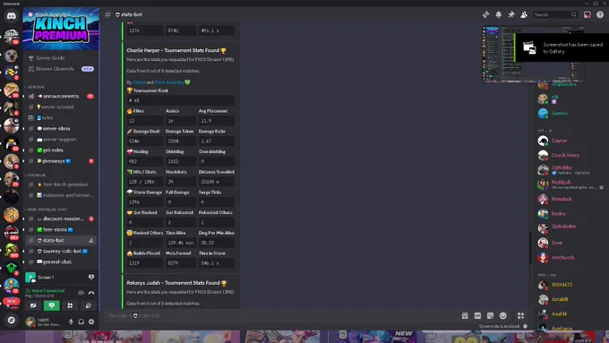Open the discount-master channel

pyautogui.click(x=61, y=219)
